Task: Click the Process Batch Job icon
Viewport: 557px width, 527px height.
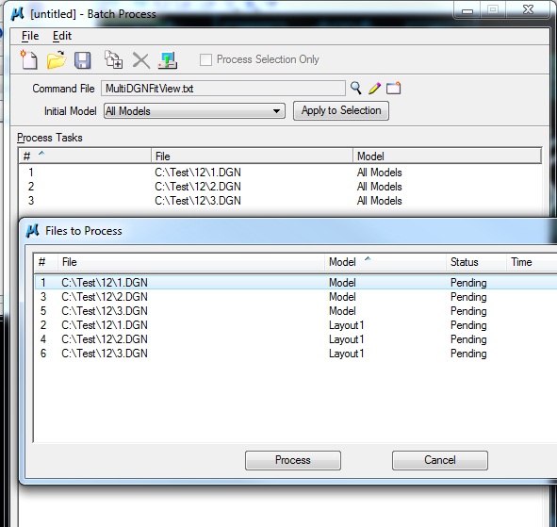Action: [x=168, y=60]
